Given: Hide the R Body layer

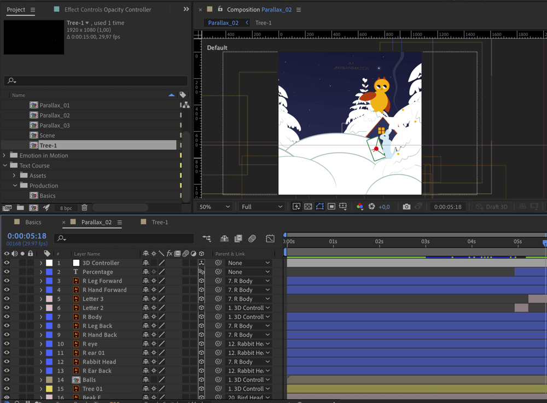Looking at the screenshot, I should pyautogui.click(x=7, y=317).
